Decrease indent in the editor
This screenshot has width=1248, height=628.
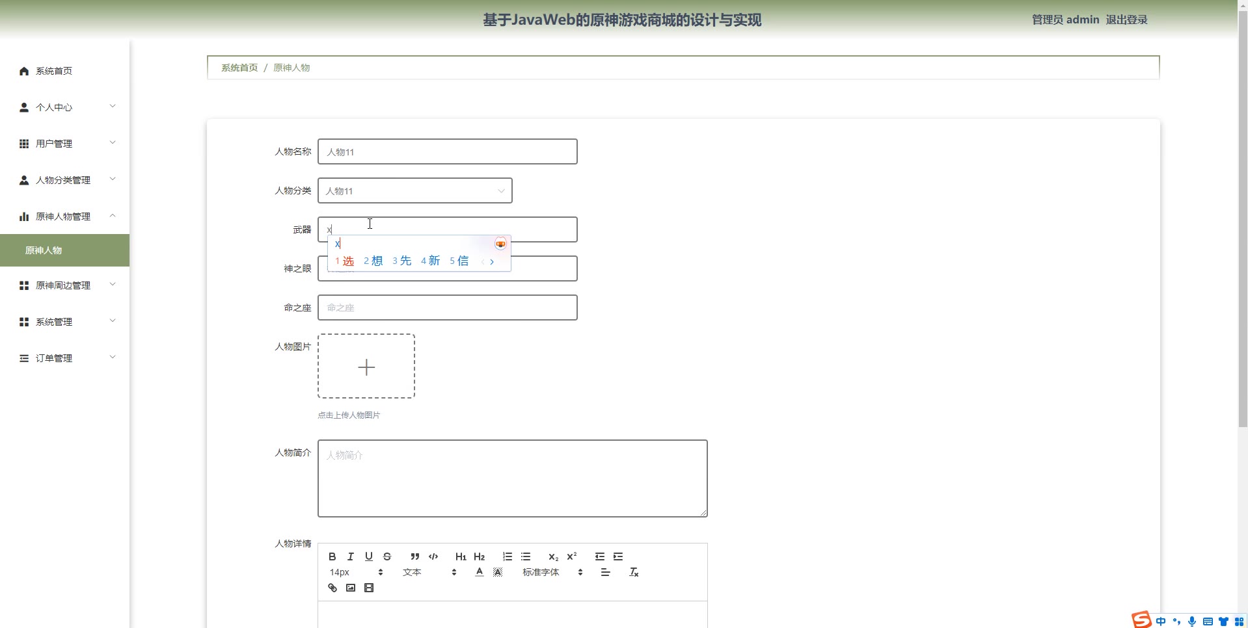(x=600, y=556)
